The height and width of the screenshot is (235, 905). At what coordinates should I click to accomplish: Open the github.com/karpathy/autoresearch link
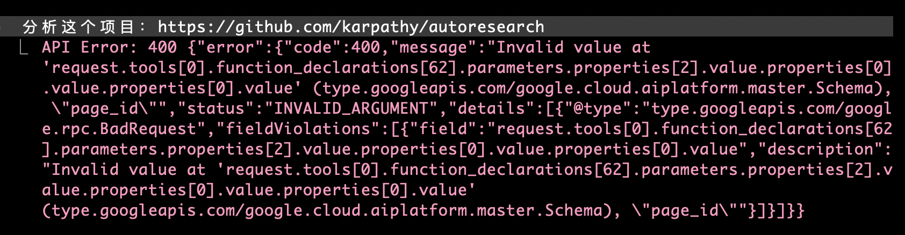point(351,27)
